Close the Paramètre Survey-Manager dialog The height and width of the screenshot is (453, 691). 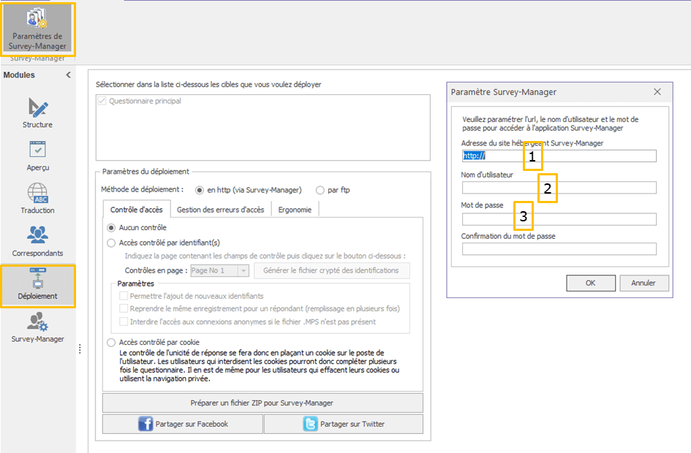click(657, 91)
